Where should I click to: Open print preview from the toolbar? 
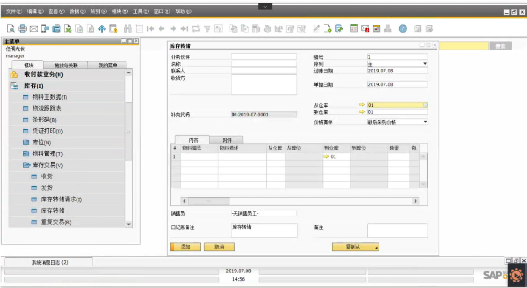(x=11, y=29)
